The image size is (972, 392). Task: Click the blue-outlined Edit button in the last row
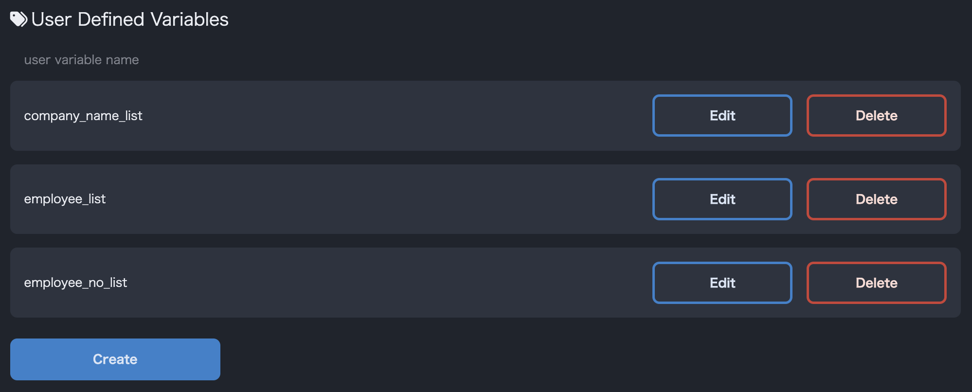coord(722,283)
